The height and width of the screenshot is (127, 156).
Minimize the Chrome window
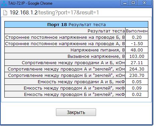coord(125,3)
